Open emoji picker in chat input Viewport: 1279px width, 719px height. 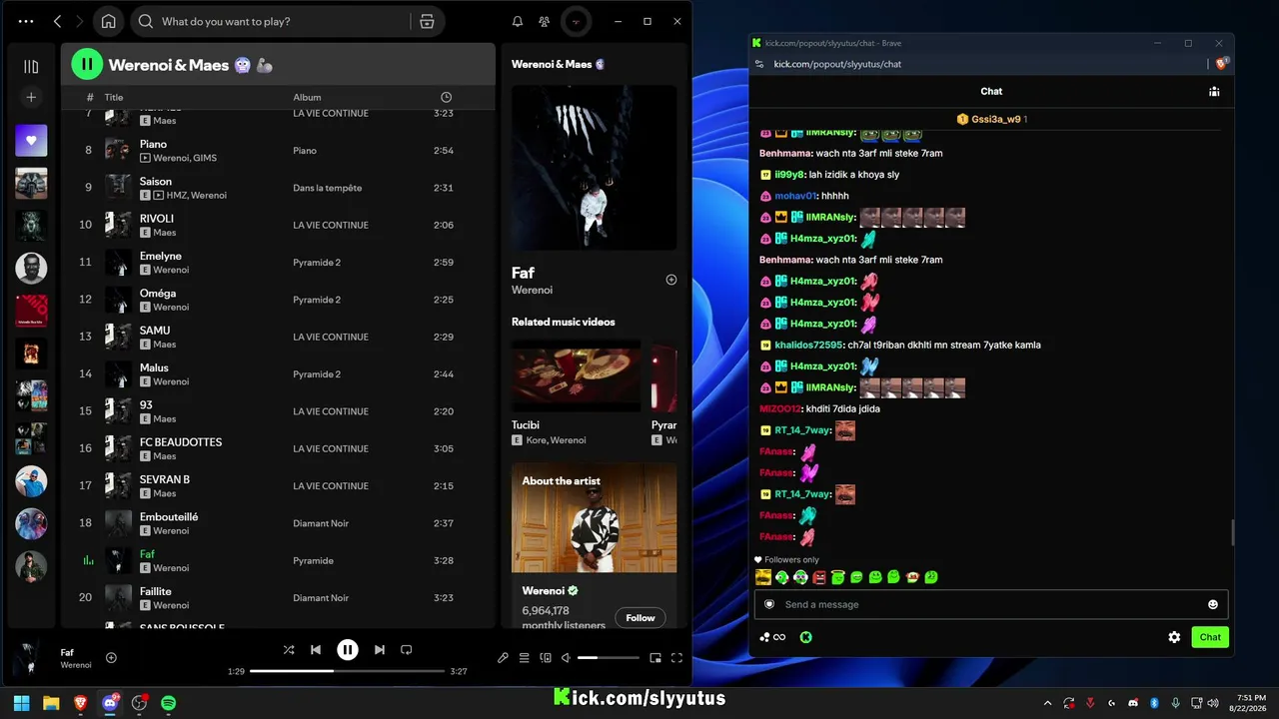tap(1213, 604)
